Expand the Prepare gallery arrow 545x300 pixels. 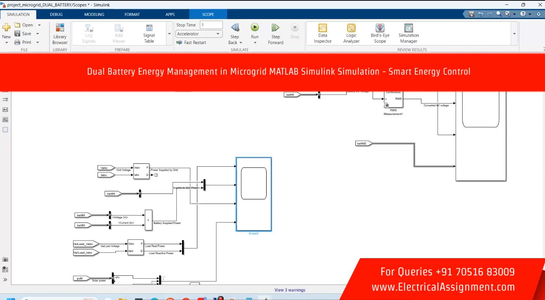[x=169, y=34]
